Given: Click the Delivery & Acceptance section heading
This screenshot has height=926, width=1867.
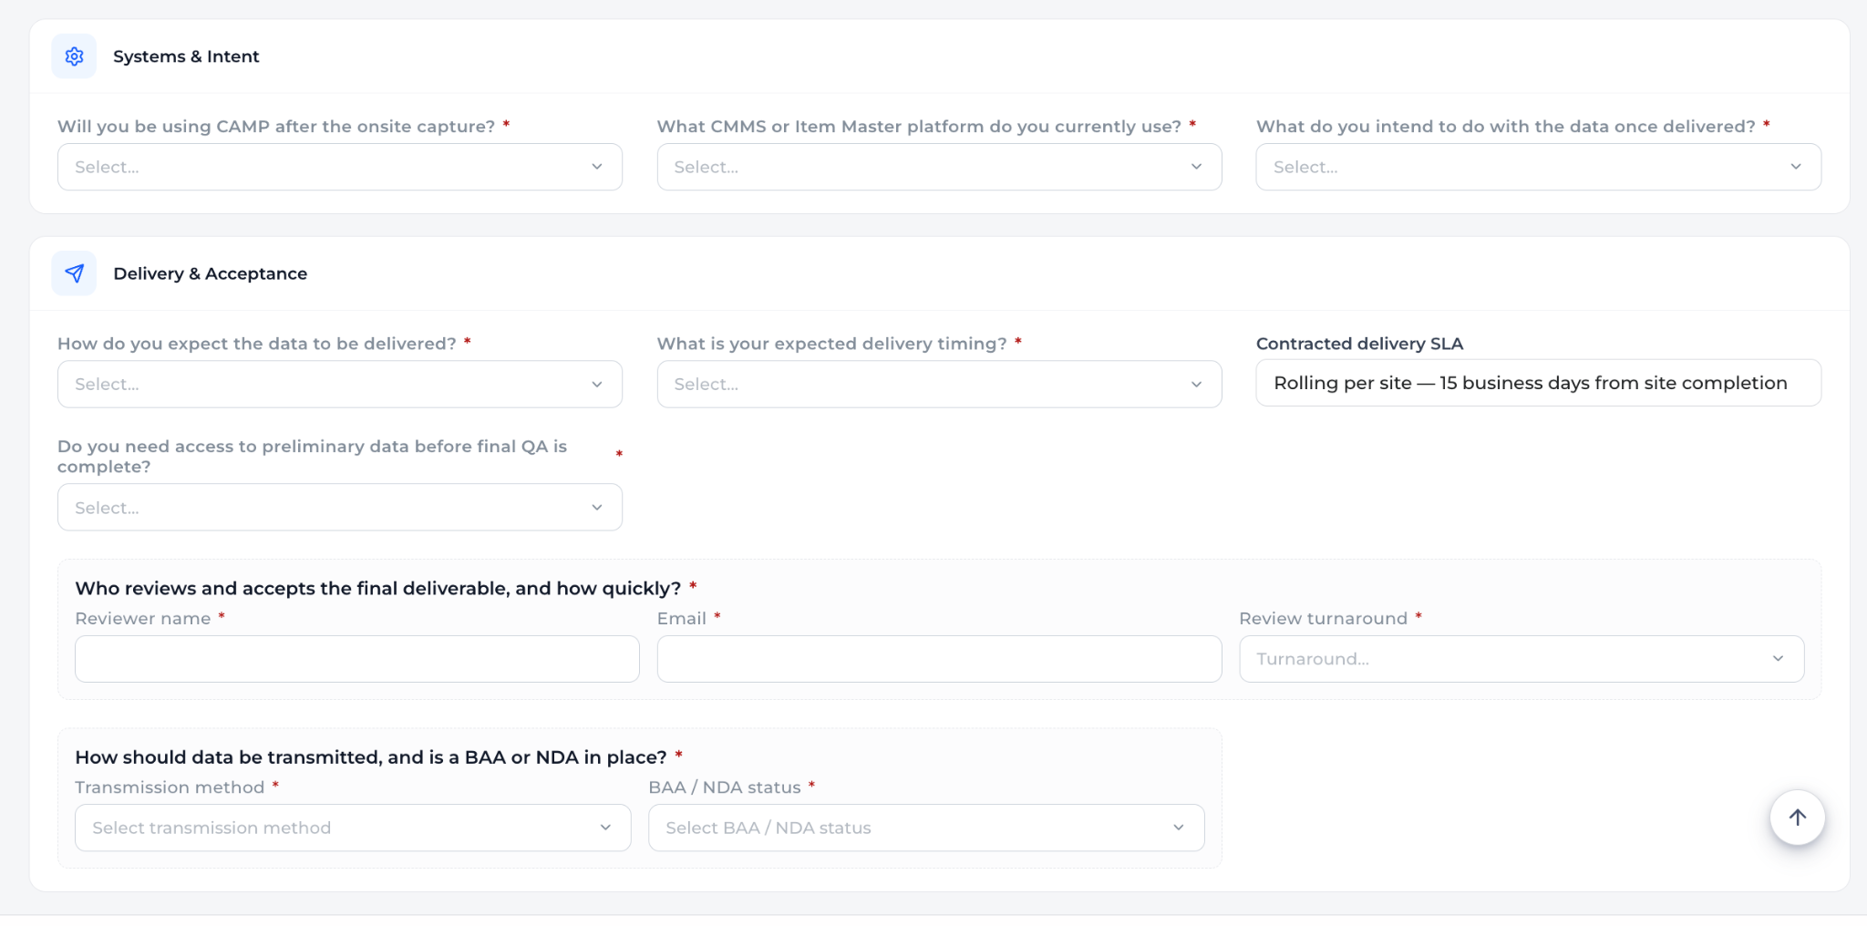Looking at the screenshot, I should [x=211, y=273].
